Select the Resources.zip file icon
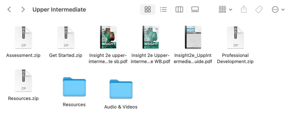293x140 pixels. (x=23, y=81)
